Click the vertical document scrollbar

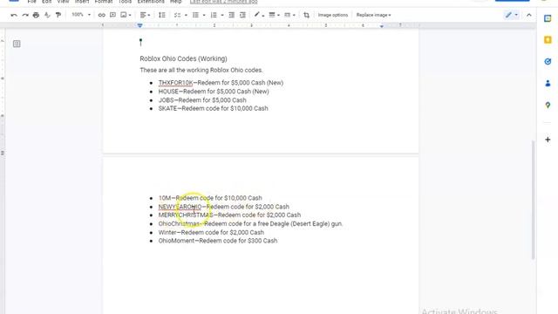click(533, 200)
